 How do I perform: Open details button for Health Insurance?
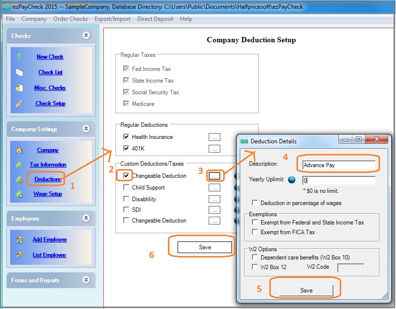214,137
